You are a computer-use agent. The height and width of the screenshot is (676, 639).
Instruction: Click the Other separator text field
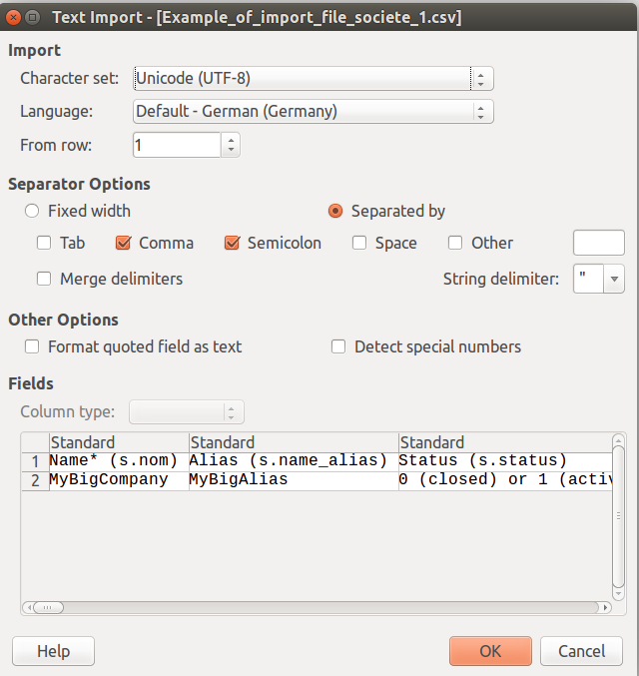(599, 244)
